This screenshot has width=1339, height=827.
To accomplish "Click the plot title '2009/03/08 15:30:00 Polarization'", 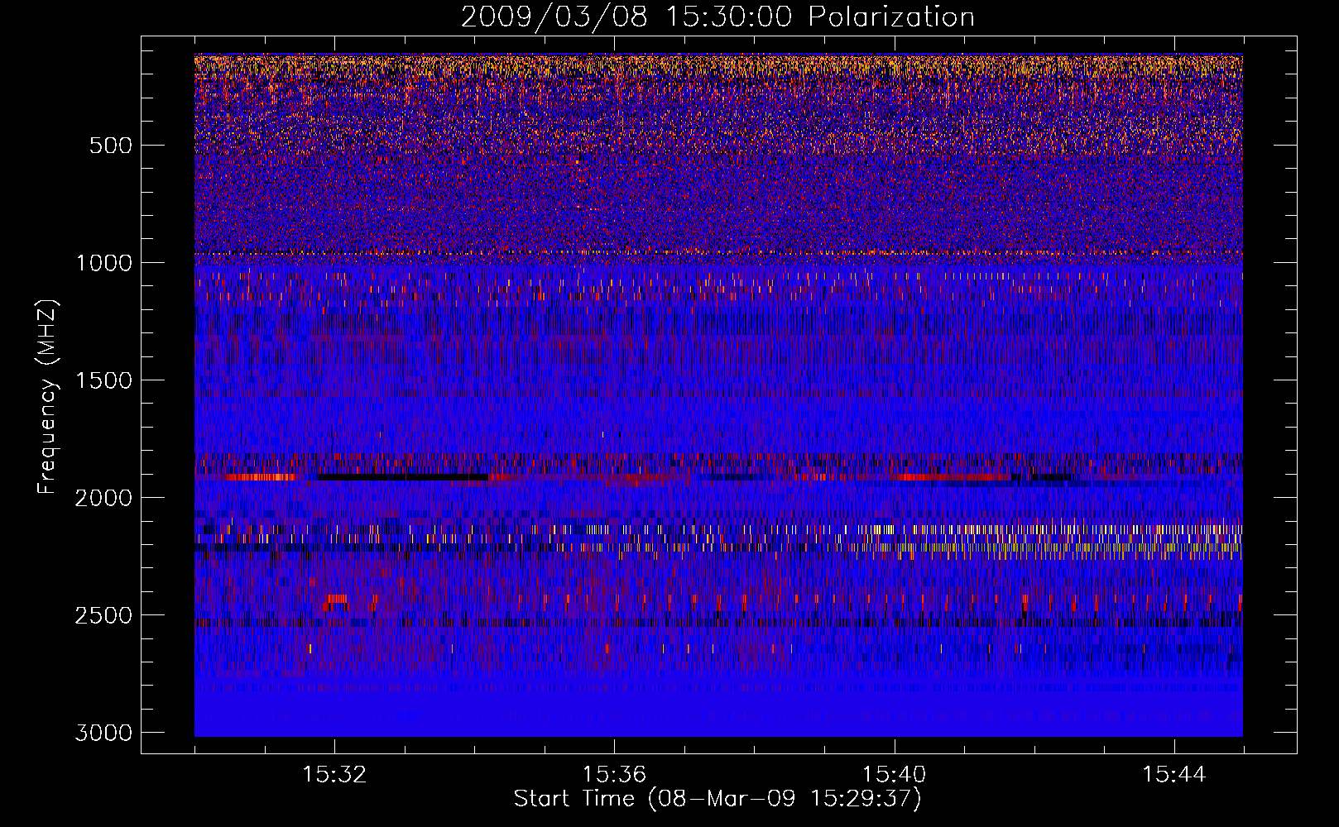I will (x=717, y=17).
